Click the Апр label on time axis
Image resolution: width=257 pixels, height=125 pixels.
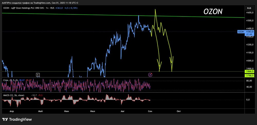[x=12, y=111]
